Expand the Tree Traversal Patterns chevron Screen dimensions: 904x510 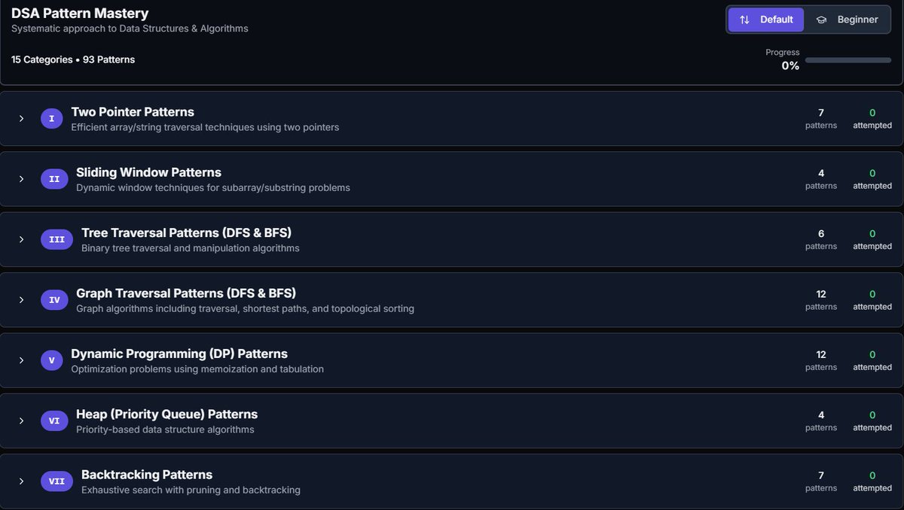pos(22,239)
